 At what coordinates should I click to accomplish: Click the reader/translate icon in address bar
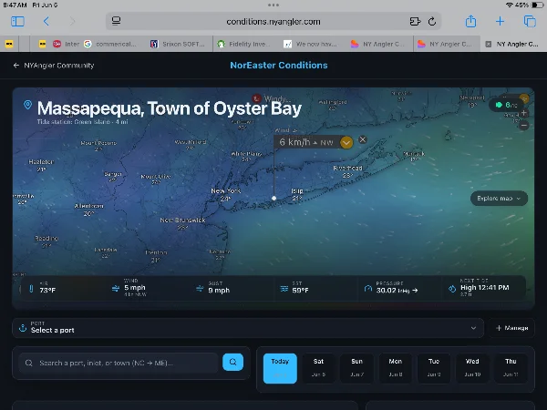coord(415,22)
